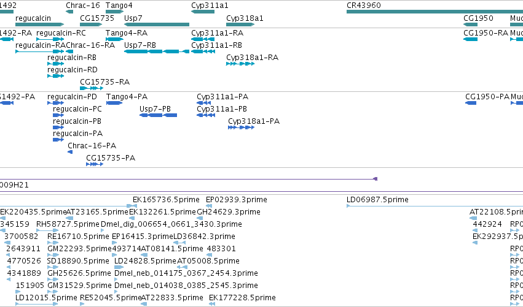Select EST EK177228.5prime
The width and height of the screenshot is (523, 307).
pyautogui.click(x=242, y=298)
